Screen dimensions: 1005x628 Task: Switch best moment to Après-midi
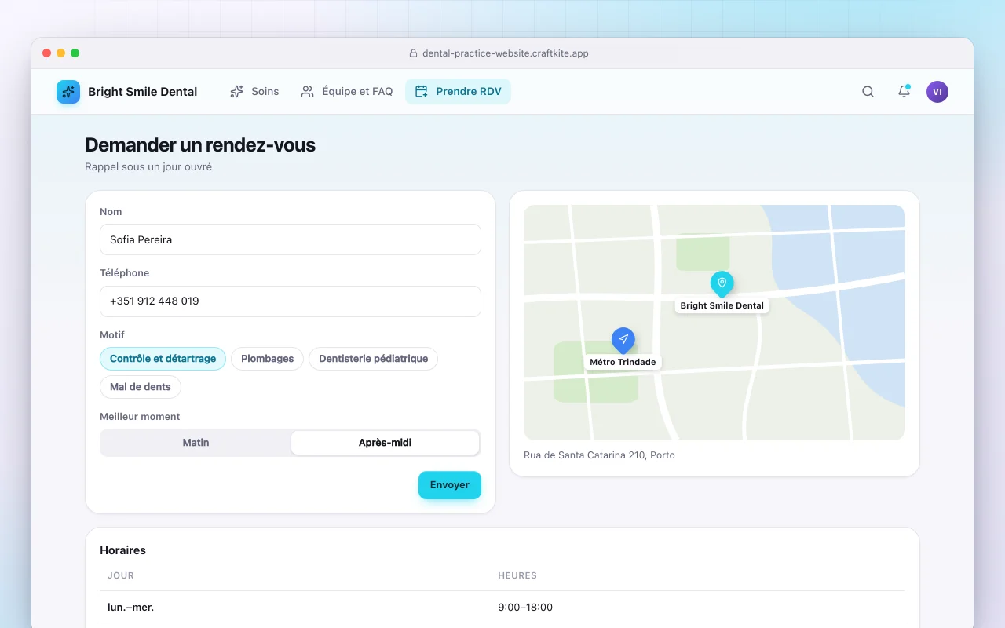coord(385,443)
